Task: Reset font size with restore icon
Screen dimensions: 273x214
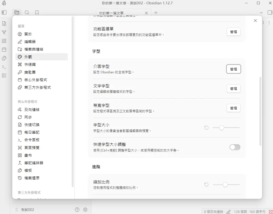Action: (x=206, y=127)
